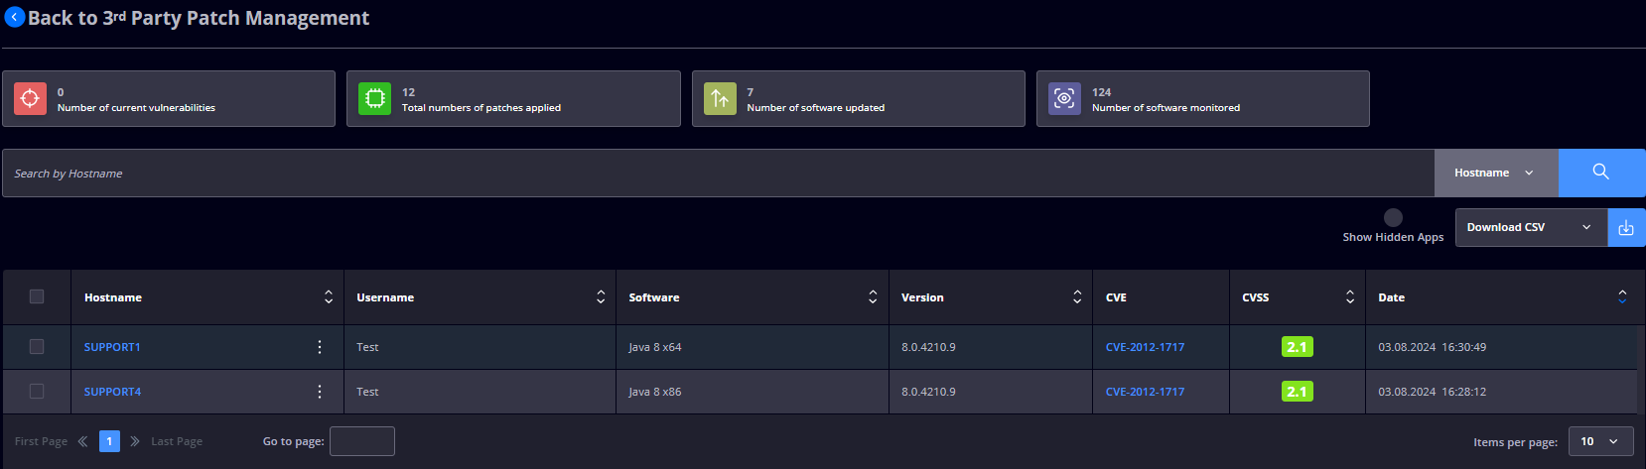Open Items per page dropdown
Image resolution: width=1646 pixels, height=469 pixels.
pos(1600,441)
